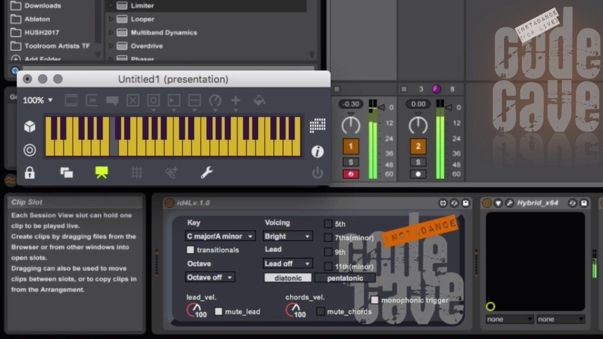Arm track 2 record button
This screenshot has width=603, height=339.
pos(418,174)
